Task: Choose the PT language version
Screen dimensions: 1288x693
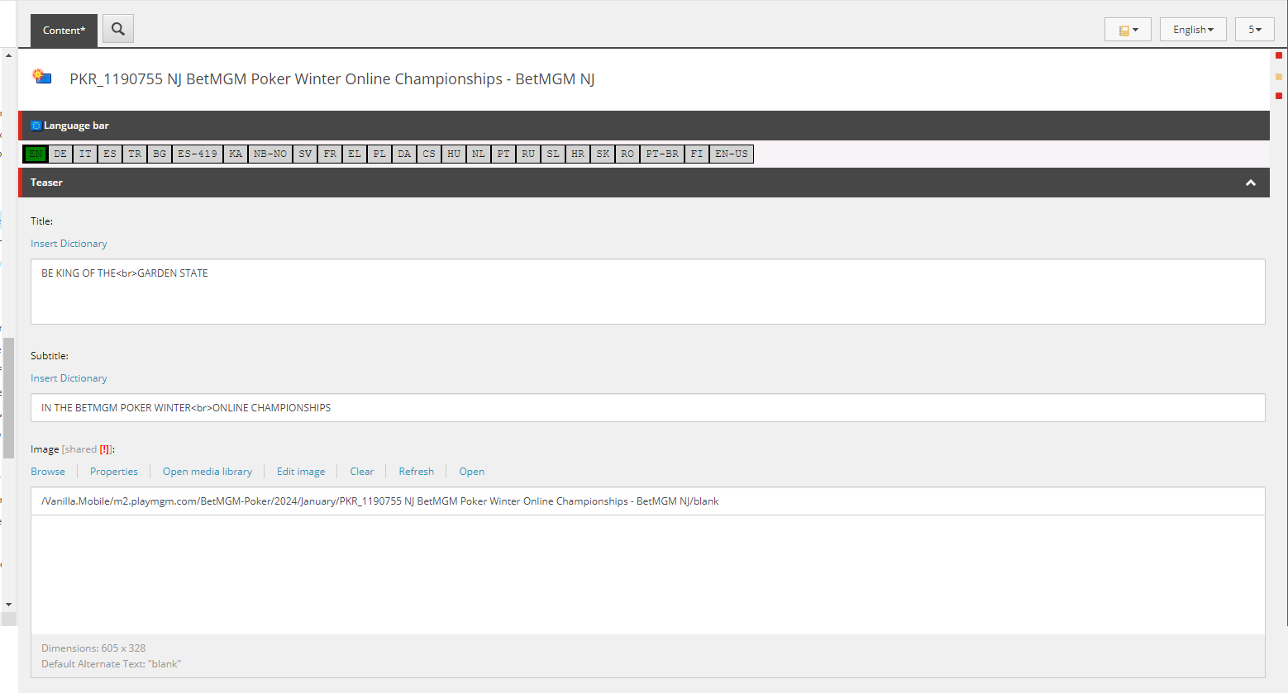Action: 503,154
